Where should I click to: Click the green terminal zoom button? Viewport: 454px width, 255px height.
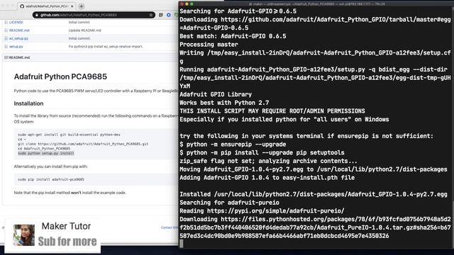(x=192, y=4)
